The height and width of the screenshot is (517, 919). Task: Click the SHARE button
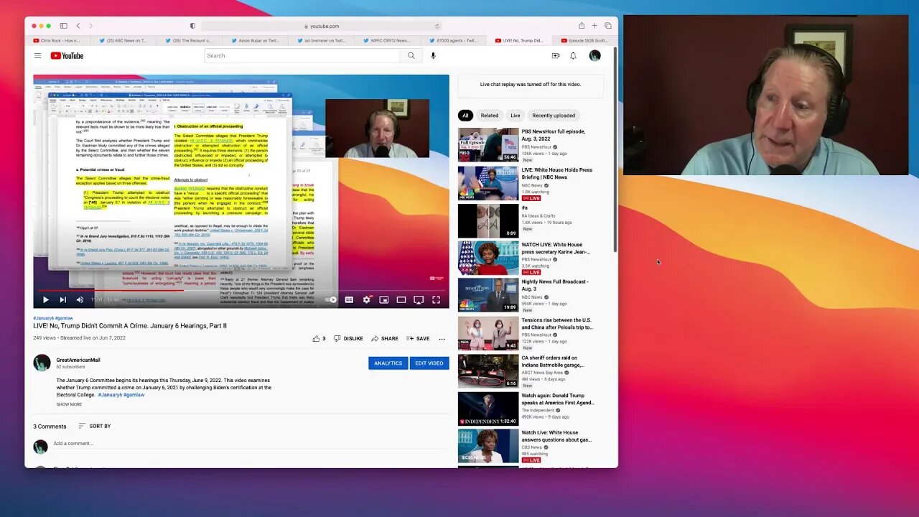(x=385, y=338)
